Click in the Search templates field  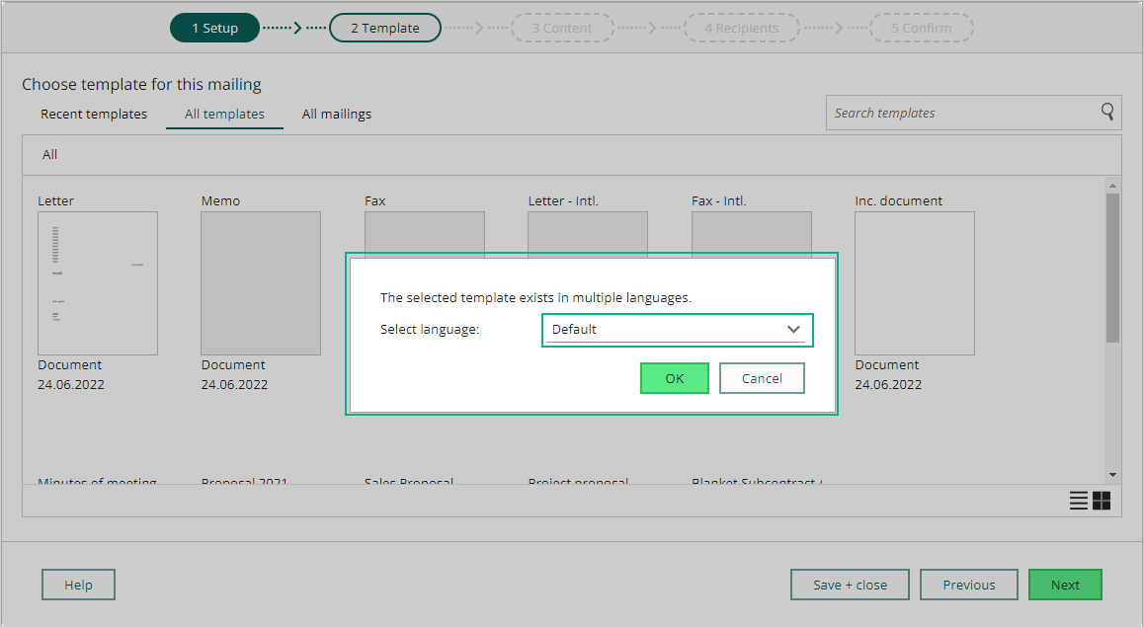pyautogui.click(x=963, y=113)
